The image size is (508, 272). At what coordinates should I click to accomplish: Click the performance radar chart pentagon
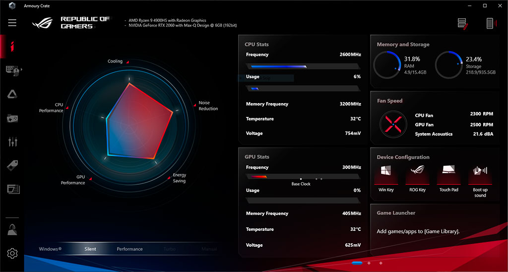click(x=139, y=121)
